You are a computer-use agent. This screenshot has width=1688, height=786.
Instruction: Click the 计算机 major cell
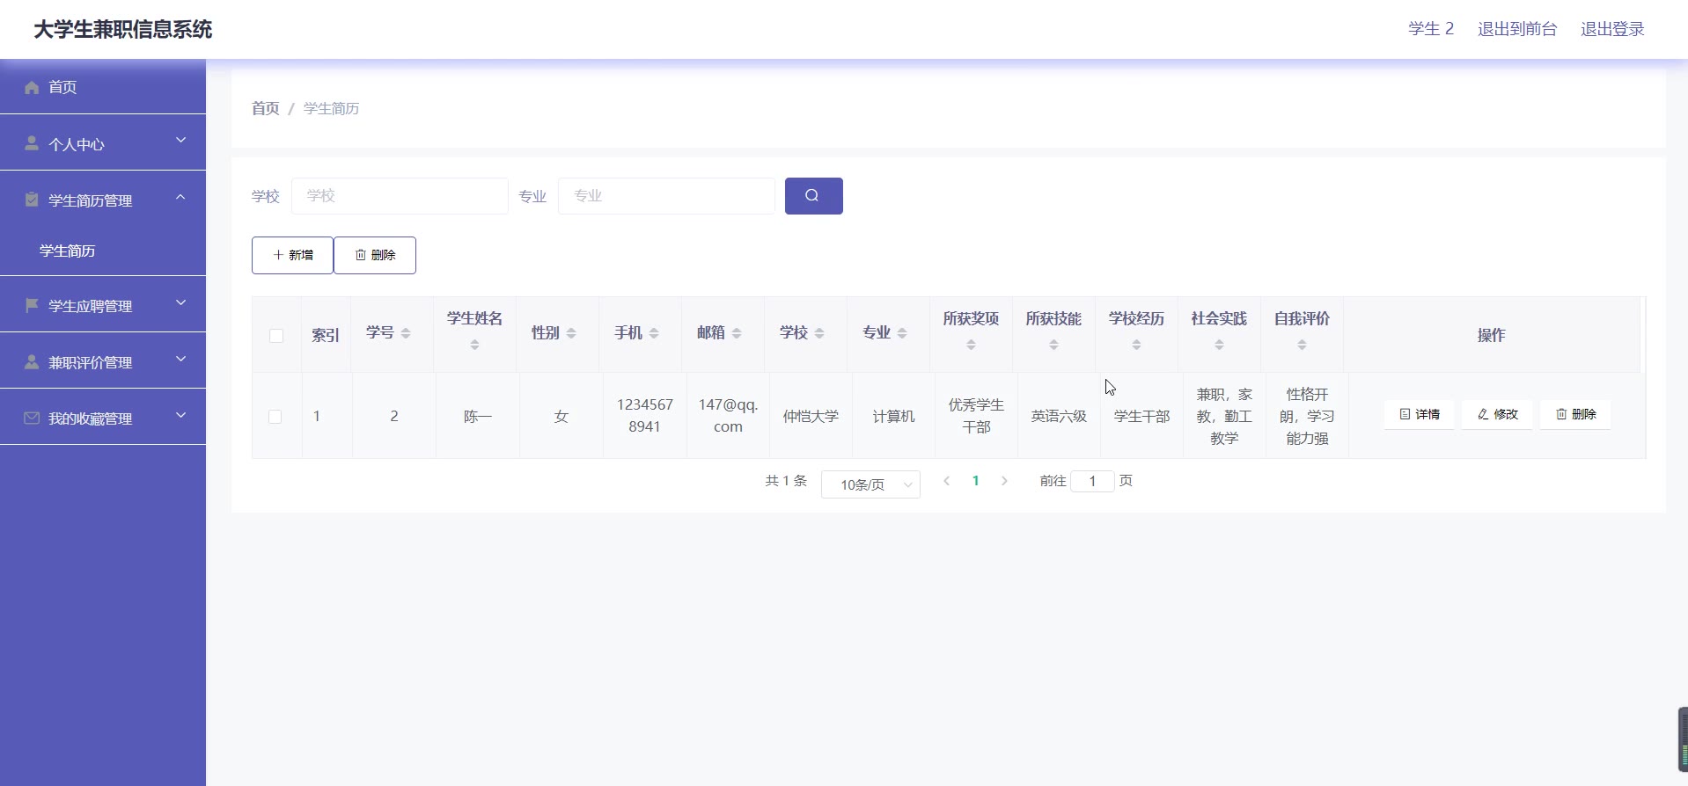coord(893,416)
